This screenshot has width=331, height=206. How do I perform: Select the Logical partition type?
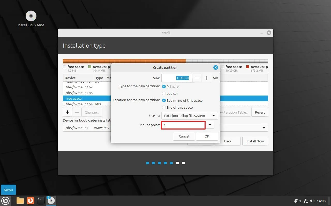point(164,93)
